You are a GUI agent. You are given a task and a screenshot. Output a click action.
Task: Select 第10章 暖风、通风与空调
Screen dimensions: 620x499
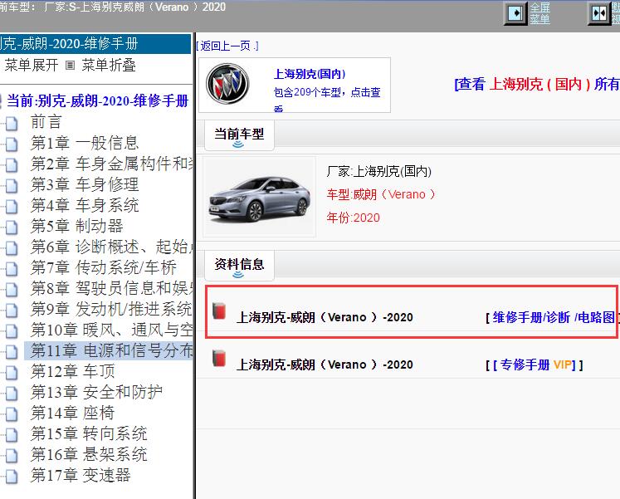pos(111,330)
